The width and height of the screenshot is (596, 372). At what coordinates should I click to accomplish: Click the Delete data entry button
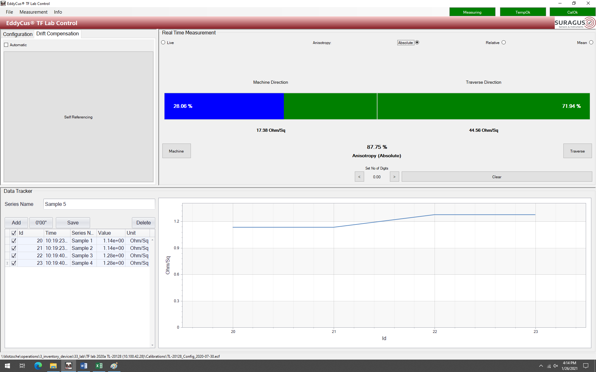143,223
